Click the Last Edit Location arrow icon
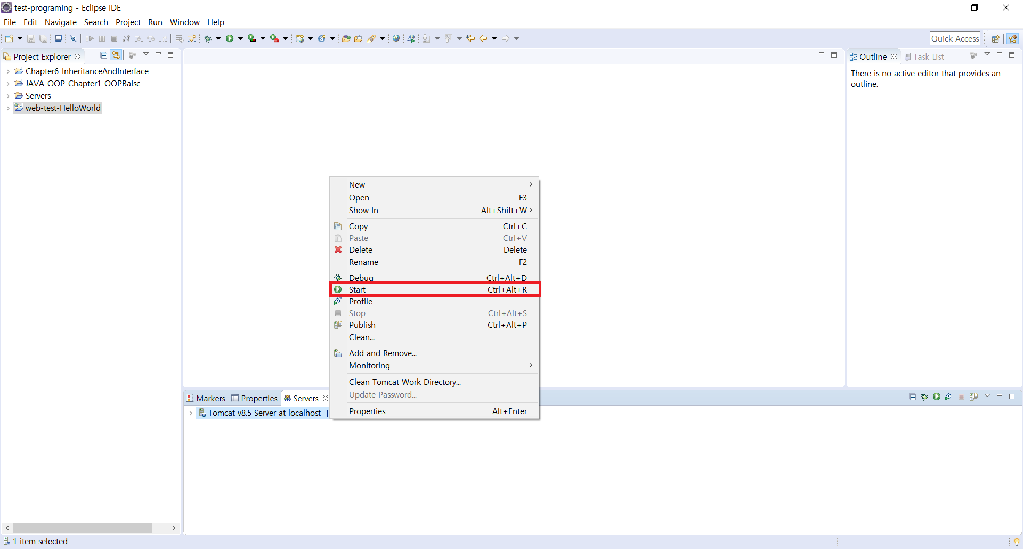This screenshot has height=549, width=1023. click(x=470, y=38)
